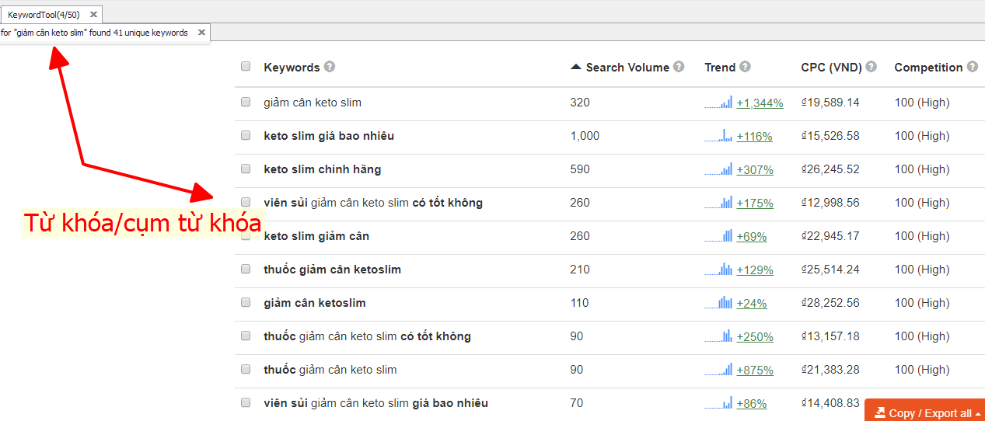The width and height of the screenshot is (985, 421).
Task: Open the CPC (VND) help icon
Action: 871,67
